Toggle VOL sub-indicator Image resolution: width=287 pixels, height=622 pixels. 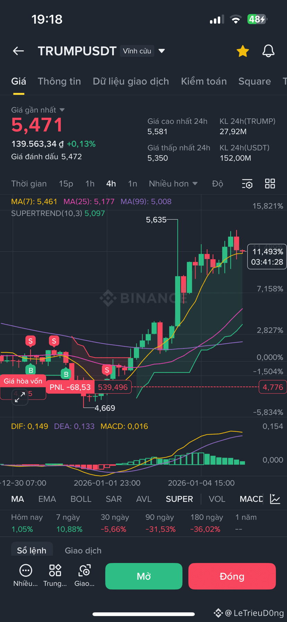coord(217,499)
